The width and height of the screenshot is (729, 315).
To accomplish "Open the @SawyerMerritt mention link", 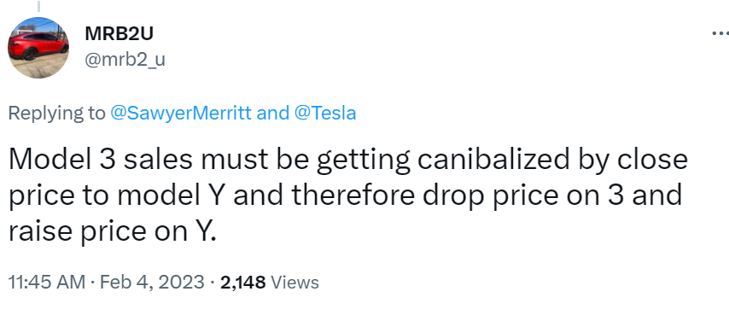I will coord(181,114).
